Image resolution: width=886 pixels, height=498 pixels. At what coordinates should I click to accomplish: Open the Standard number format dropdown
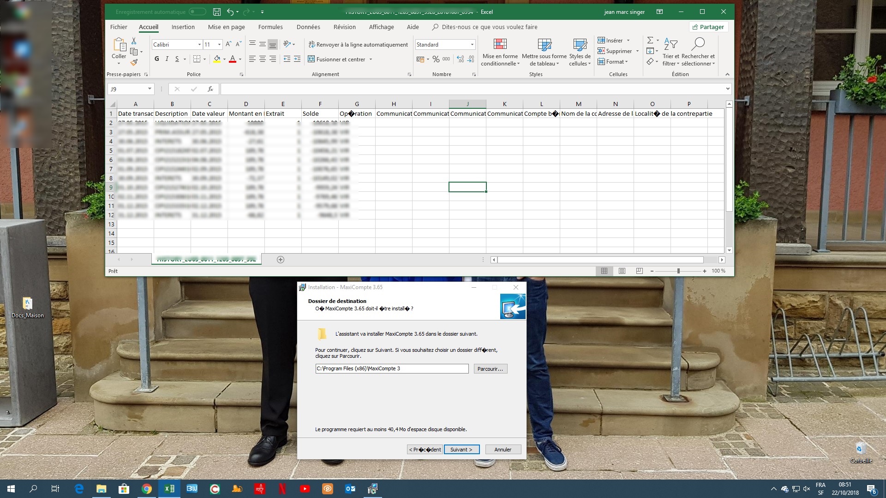pos(472,45)
